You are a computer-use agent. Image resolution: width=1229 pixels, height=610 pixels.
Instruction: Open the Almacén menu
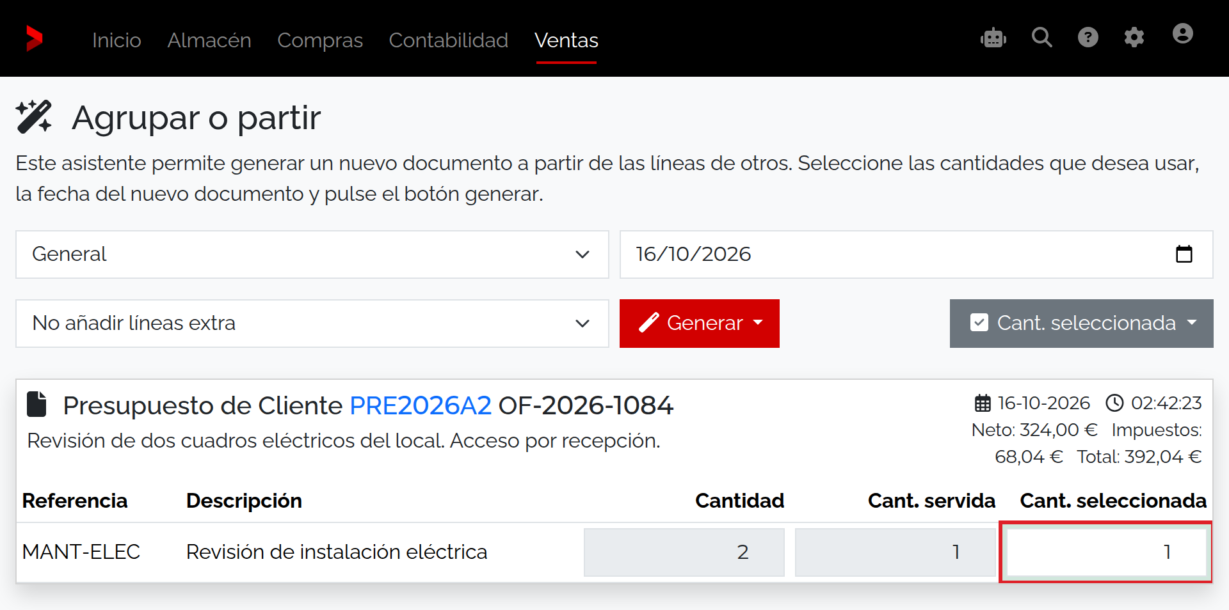coord(209,40)
